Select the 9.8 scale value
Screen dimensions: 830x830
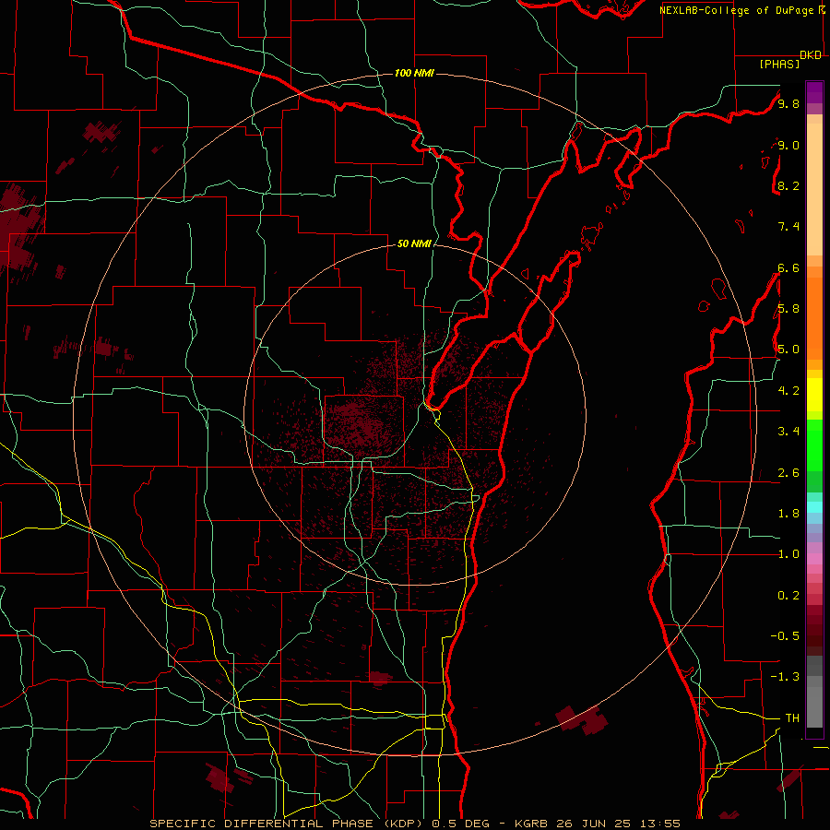point(788,103)
